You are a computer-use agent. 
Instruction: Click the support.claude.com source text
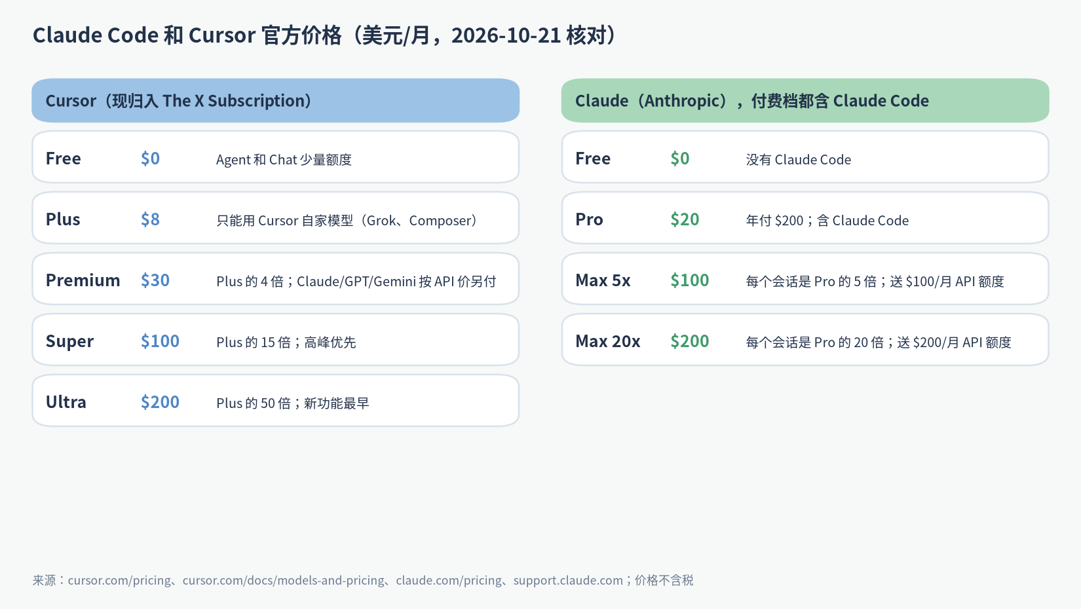[x=568, y=580]
